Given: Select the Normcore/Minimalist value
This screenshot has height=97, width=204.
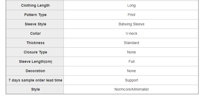Looking at the screenshot, I should (x=131, y=89).
